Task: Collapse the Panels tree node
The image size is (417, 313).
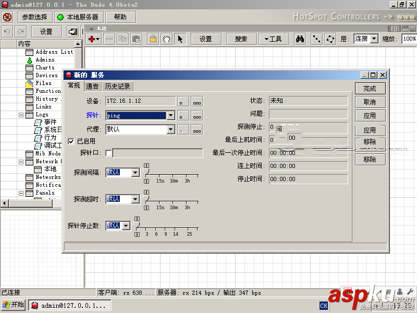Action: coord(21,193)
